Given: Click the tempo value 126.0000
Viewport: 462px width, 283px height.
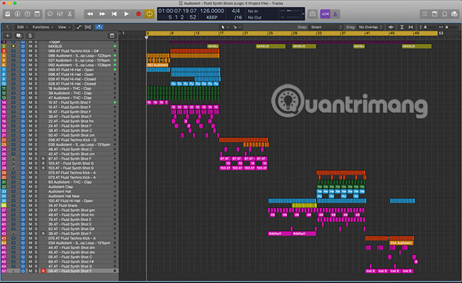Looking at the screenshot, I should point(212,11).
